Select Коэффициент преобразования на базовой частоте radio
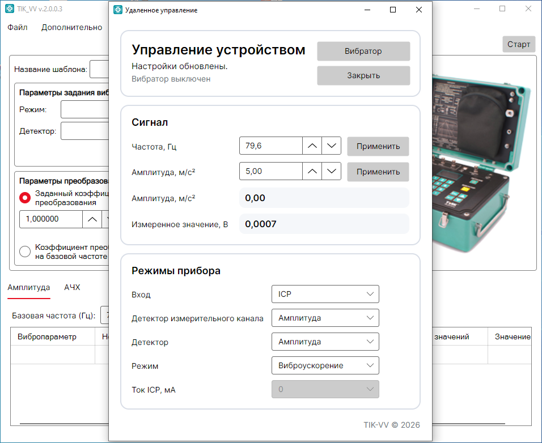Image resolution: width=542 pixels, height=443 pixels. click(25, 252)
